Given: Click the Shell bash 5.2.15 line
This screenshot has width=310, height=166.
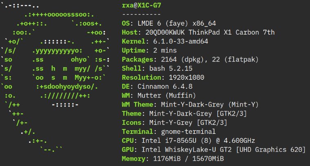Looking at the screenshot, I should [x=157, y=68].
